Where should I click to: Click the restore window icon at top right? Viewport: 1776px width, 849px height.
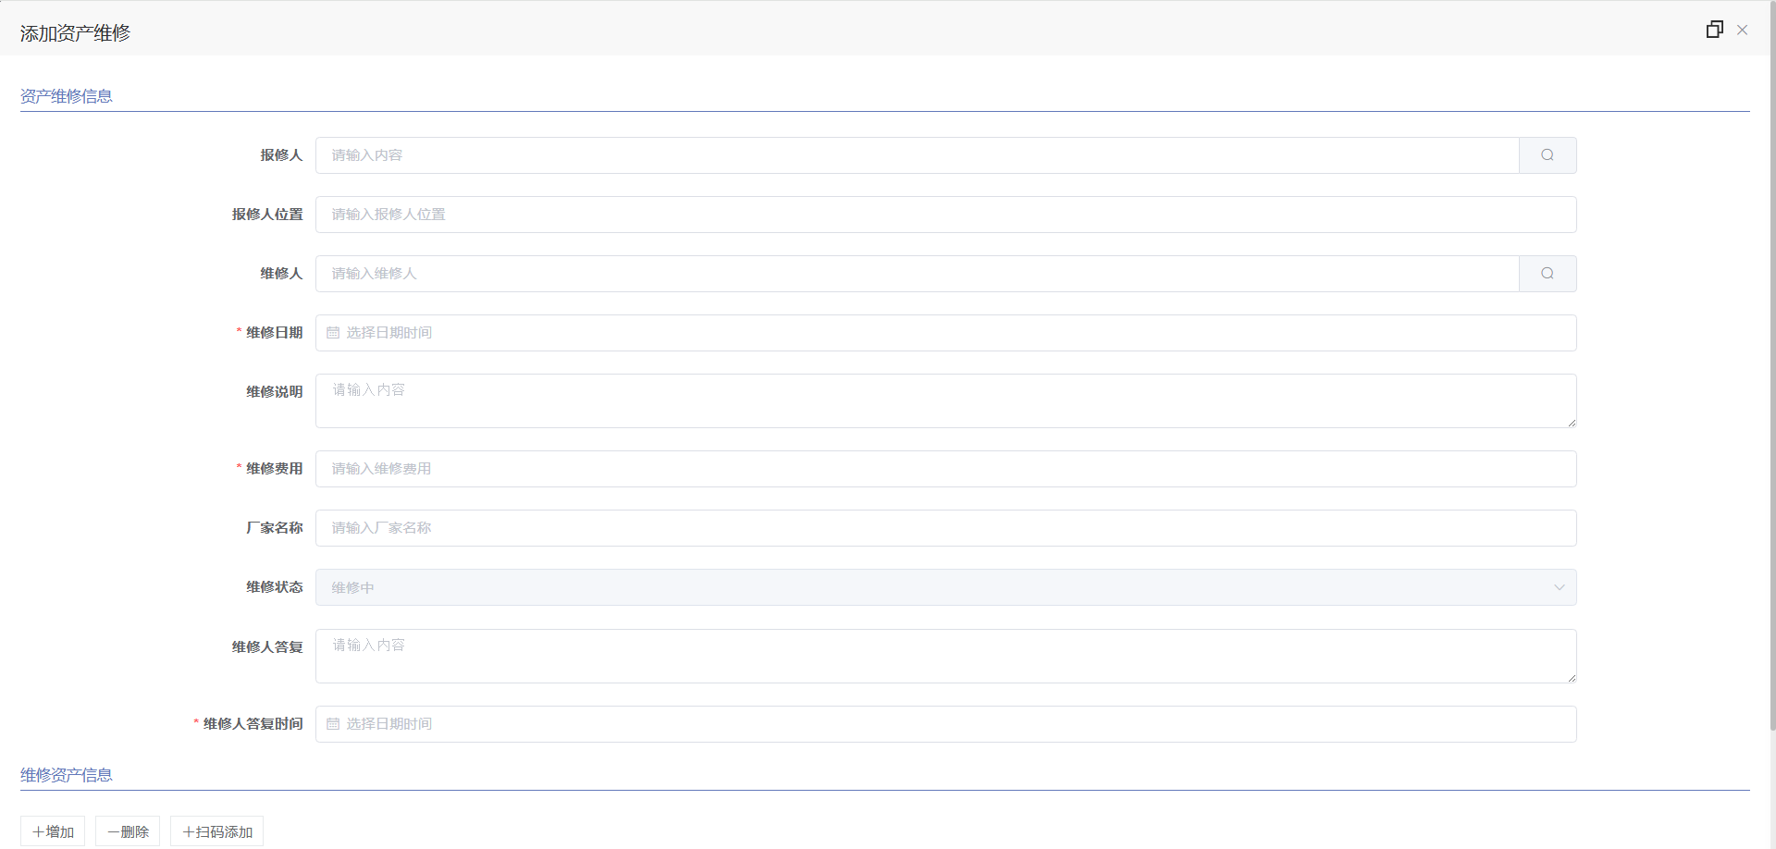[1715, 30]
